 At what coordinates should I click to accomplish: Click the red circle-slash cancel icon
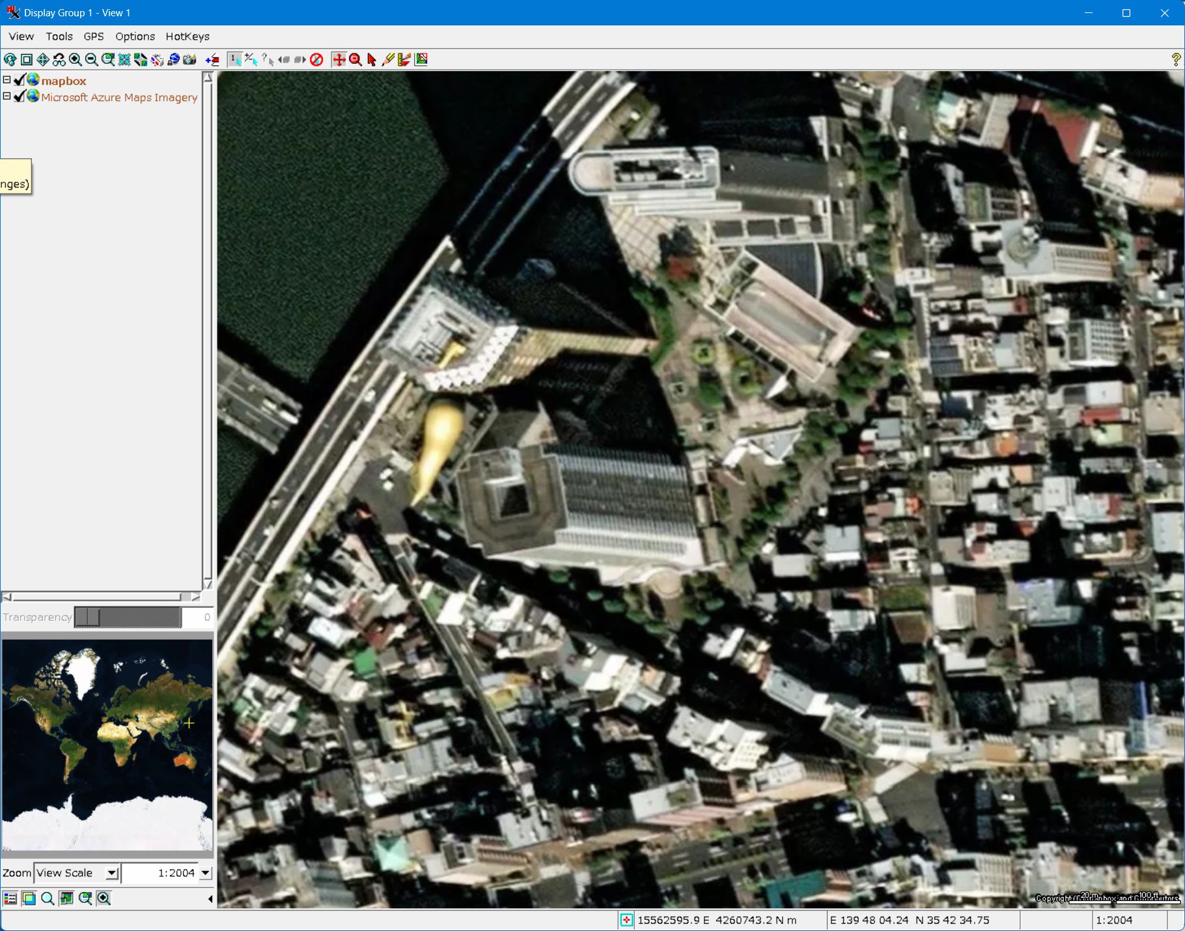[x=316, y=60]
